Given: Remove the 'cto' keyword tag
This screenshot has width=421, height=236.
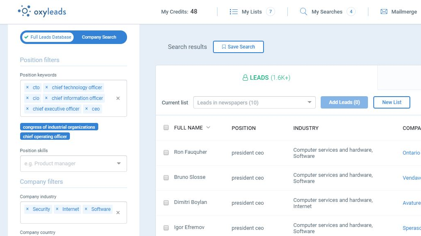Looking at the screenshot, I should click(x=27, y=88).
